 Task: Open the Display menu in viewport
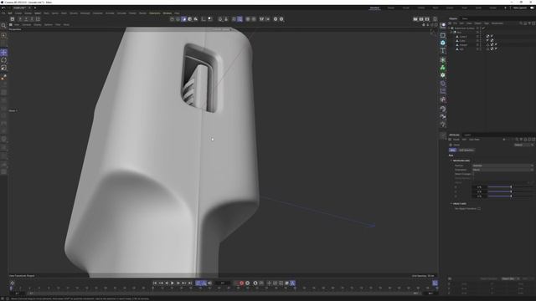(x=38, y=24)
